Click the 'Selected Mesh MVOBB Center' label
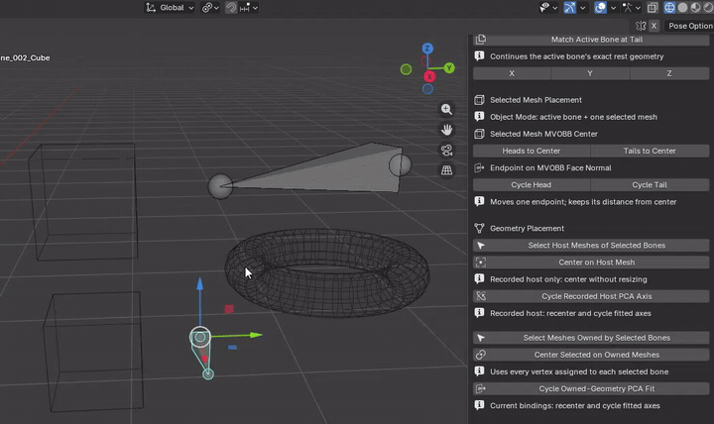The height and width of the screenshot is (424, 714). pyautogui.click(x=543, y=134)
